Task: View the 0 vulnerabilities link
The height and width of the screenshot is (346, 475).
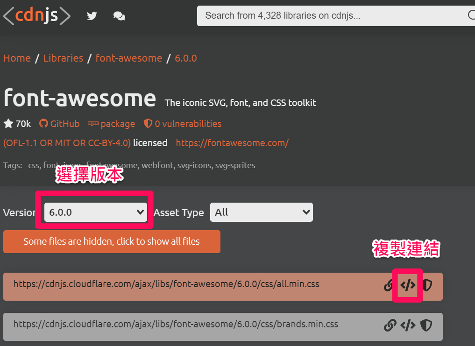Action: coord(183,124)
